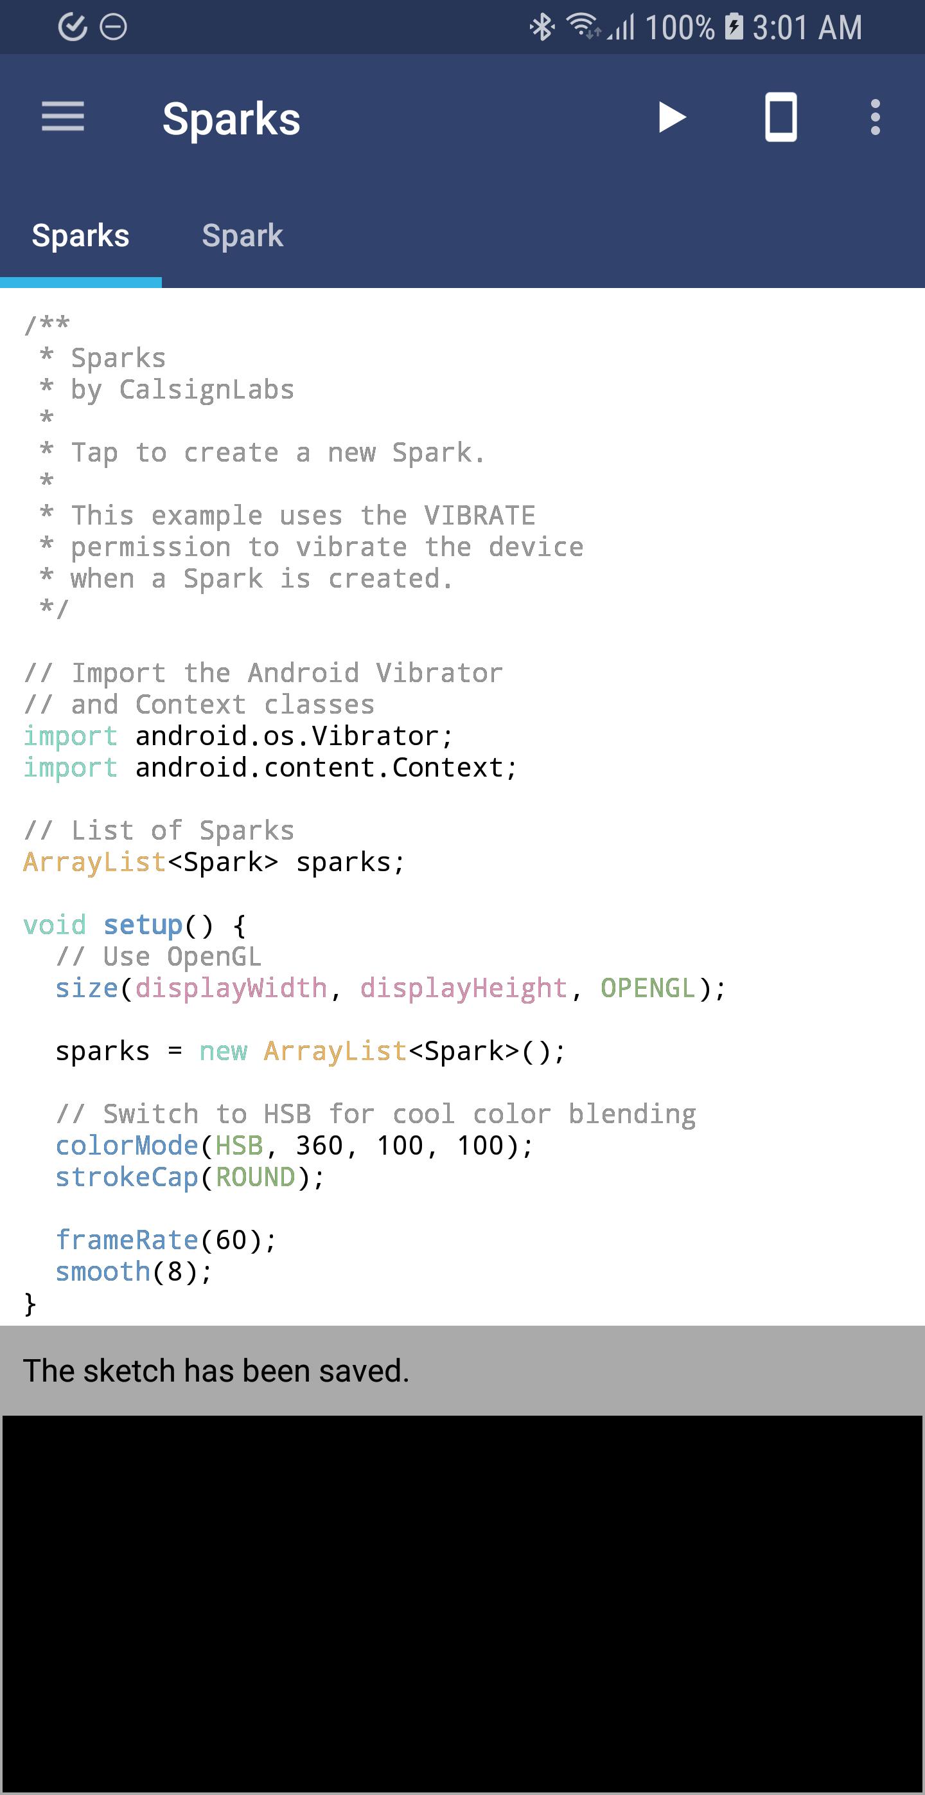Tap the 'The sketch has been saved.' message bar

[462, 1370]
